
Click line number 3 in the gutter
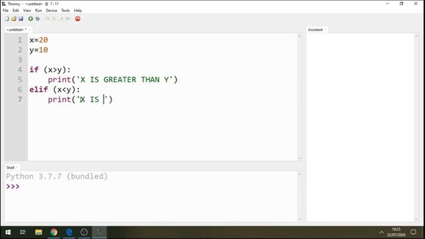(20, 60)
